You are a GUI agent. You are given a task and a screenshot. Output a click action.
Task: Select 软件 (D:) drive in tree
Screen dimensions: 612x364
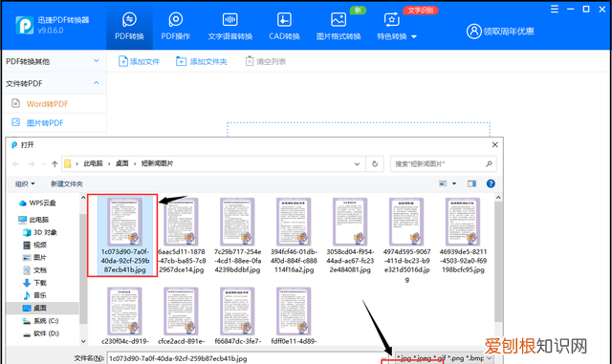pyautogui.click(x=40, y=333)
